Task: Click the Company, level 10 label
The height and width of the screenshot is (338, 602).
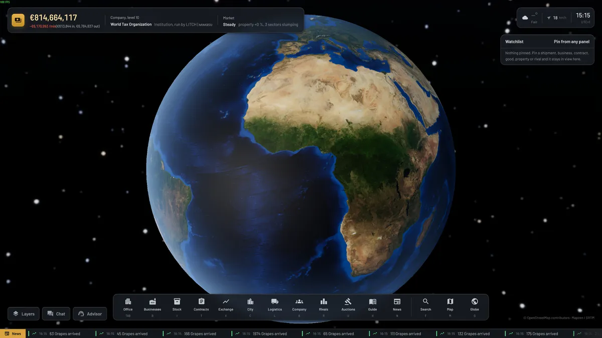Action: pos(125,18)
